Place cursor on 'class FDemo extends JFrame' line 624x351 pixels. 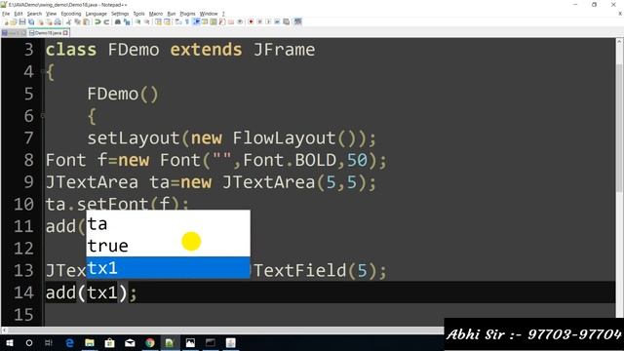click(180, 50)
